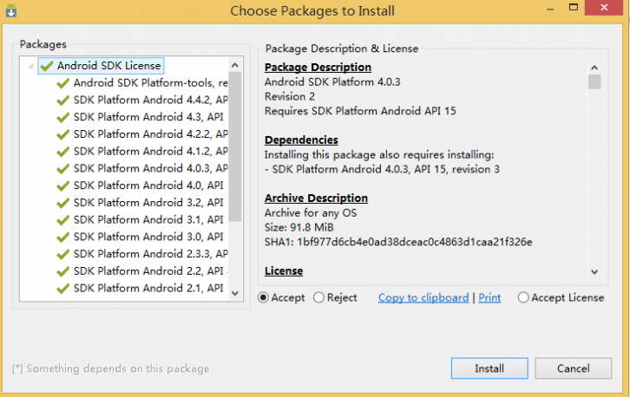
Task: Choose the Accept License radio option
Action: click(x=523, y=297)
